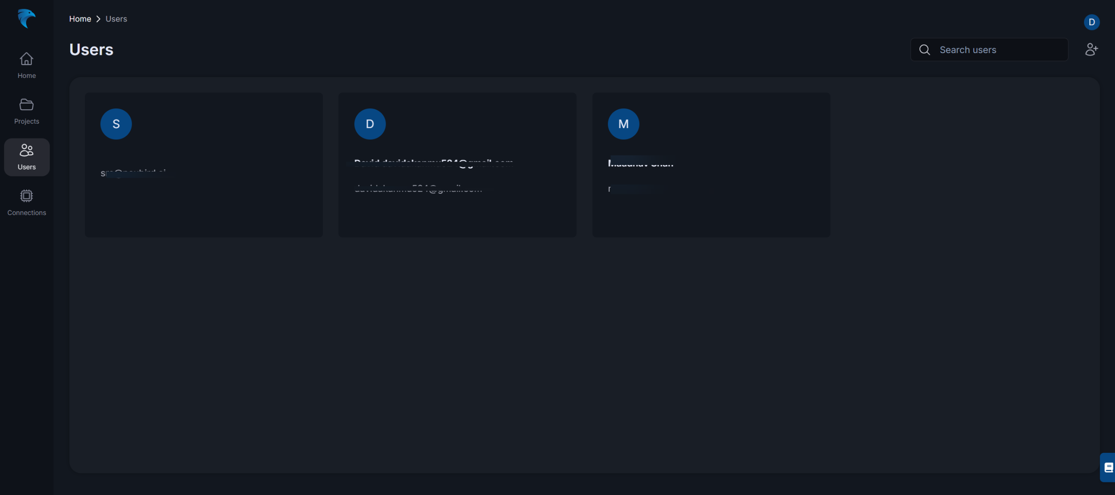
Task: Click the M user avatar circle
Action: (x=623, y=124)
